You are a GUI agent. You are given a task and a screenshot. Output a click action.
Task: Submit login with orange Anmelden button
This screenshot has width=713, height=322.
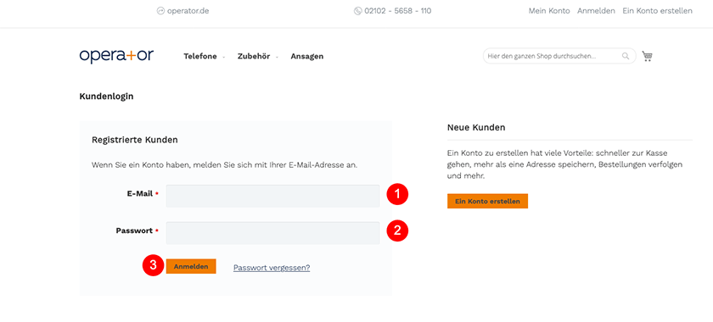pyautogui.click(x=191, y=267)
